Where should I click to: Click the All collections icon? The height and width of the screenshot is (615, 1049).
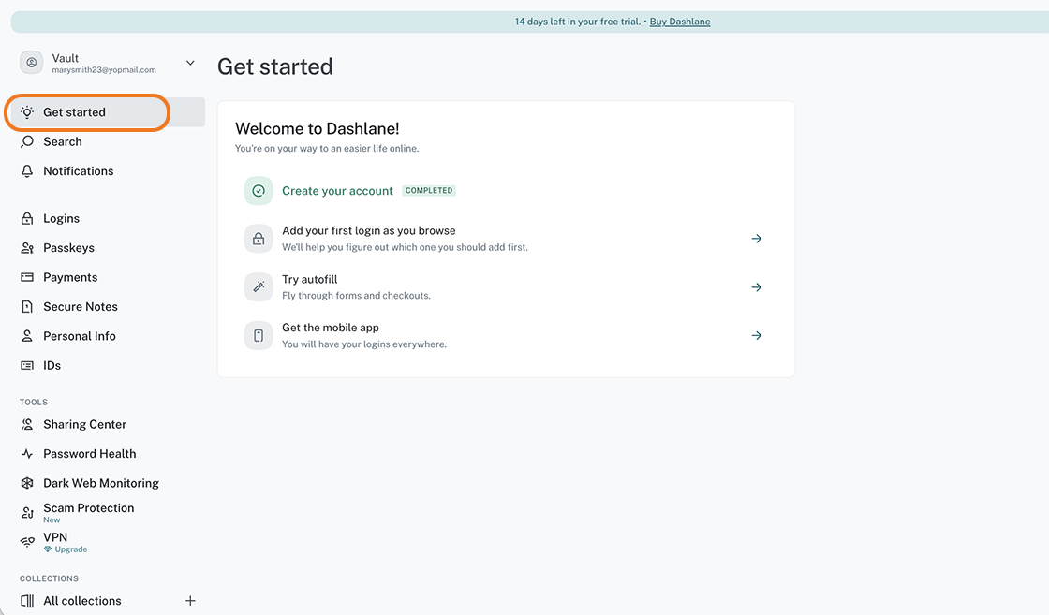tap(27, 601)
